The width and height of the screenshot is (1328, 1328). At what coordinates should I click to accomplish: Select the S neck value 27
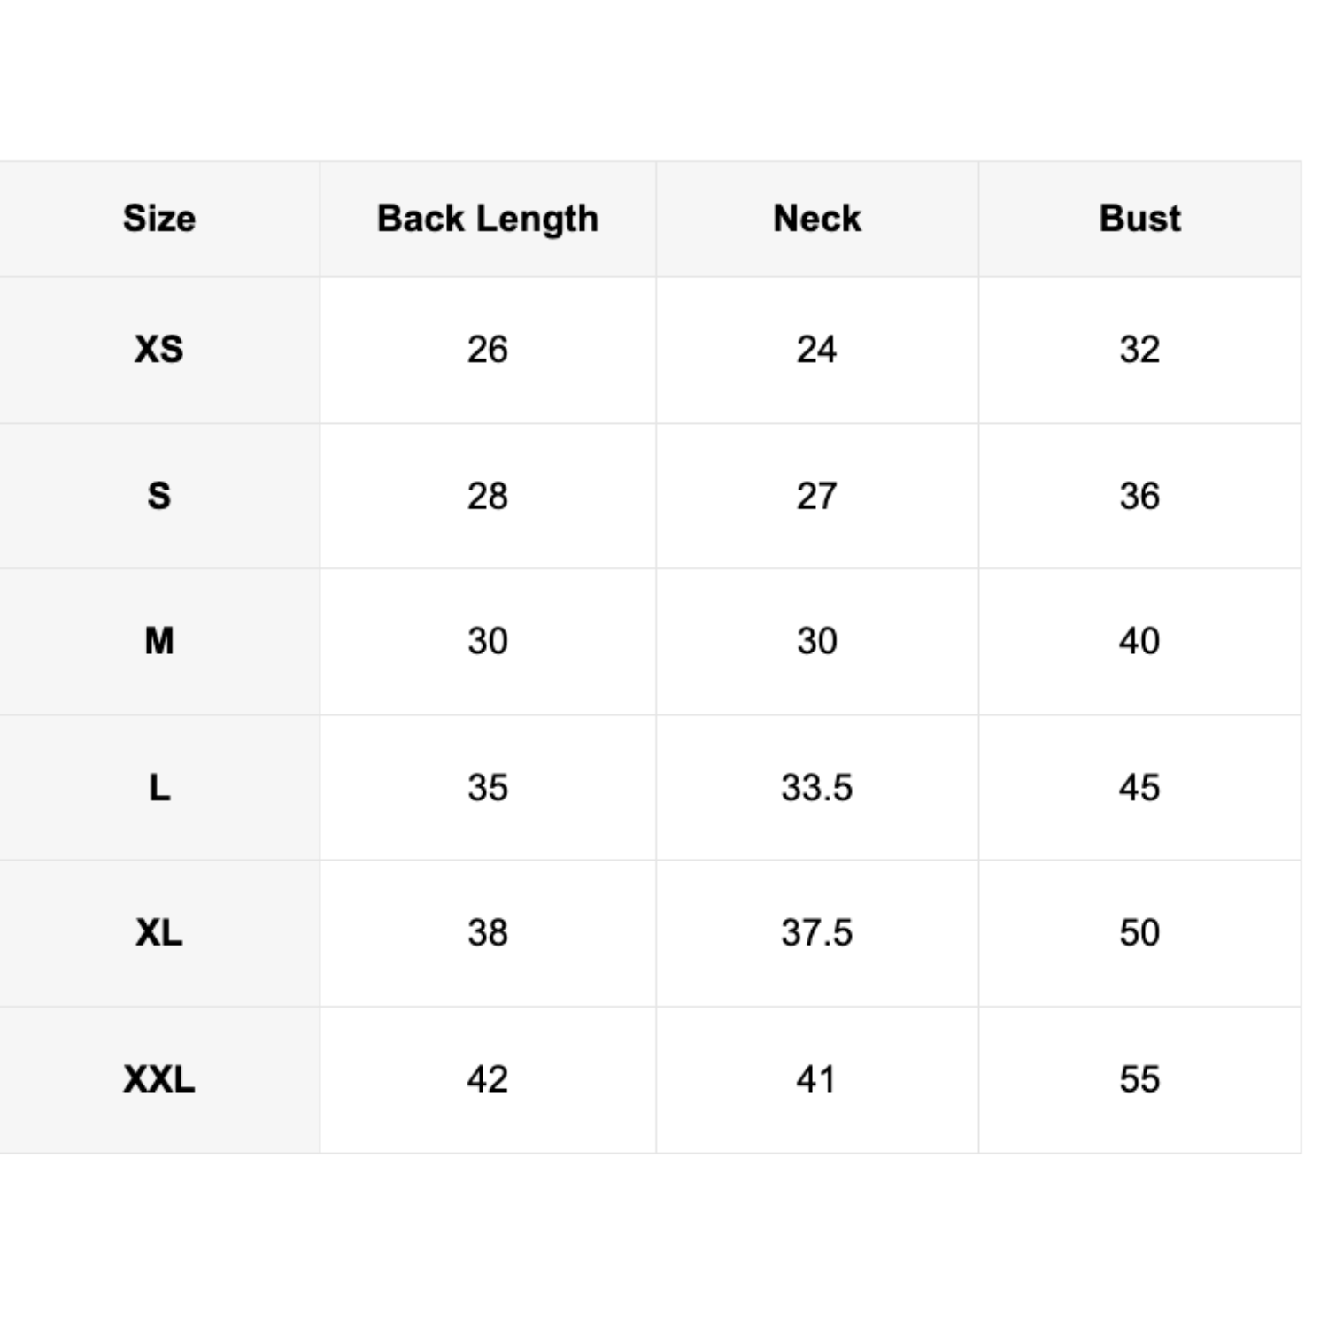[x=816, y=496]
